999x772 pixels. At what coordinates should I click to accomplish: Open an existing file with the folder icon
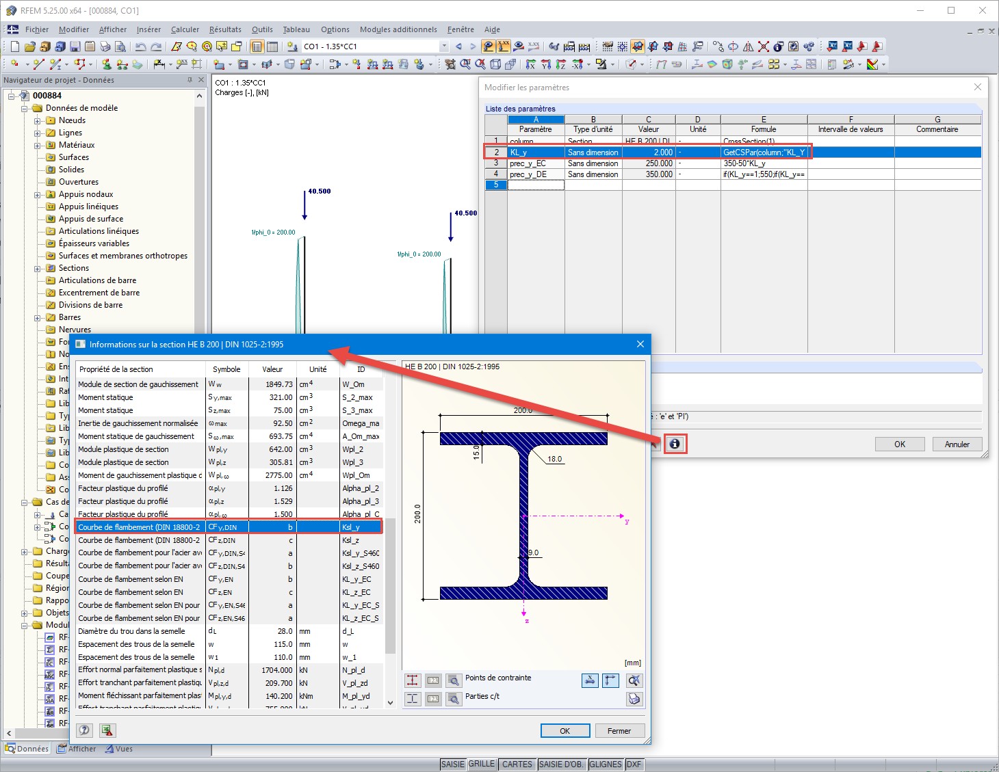click(x=29, y=46)
